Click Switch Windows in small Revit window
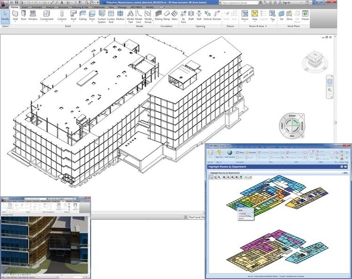Viewport: 352px width, 279px height. (x=59, y=206)
